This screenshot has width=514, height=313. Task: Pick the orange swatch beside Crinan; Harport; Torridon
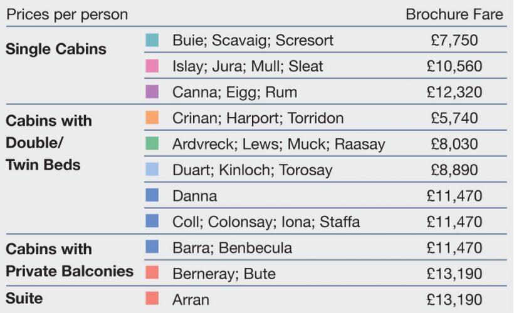click(x=152, y=118)
